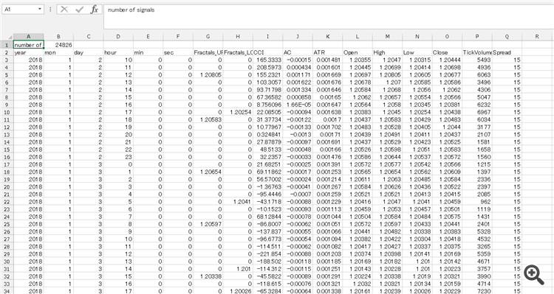
Task: Click the 'CCI' header cell
Action: (x=267, y=52)
